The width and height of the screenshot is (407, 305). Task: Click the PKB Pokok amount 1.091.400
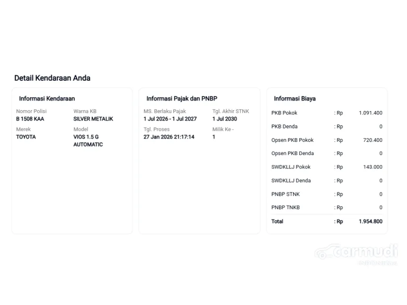click(x=371, y=113)
